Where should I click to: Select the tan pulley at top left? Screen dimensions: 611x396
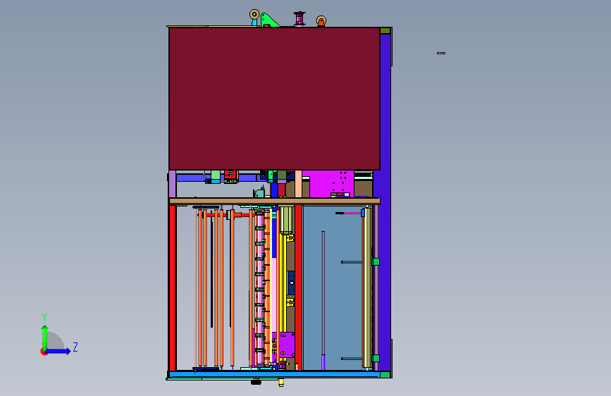point(254,14)
